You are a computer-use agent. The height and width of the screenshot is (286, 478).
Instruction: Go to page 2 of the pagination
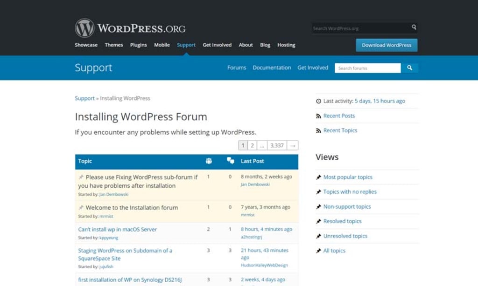[252, 145]
